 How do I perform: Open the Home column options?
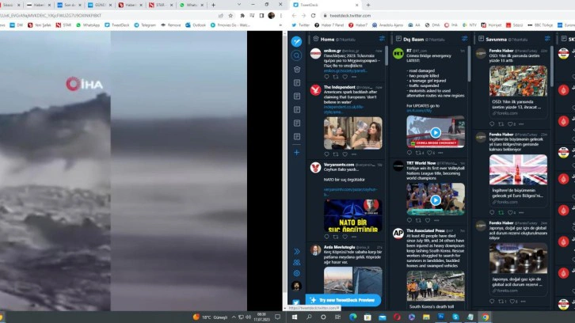[x=380, y=39]
